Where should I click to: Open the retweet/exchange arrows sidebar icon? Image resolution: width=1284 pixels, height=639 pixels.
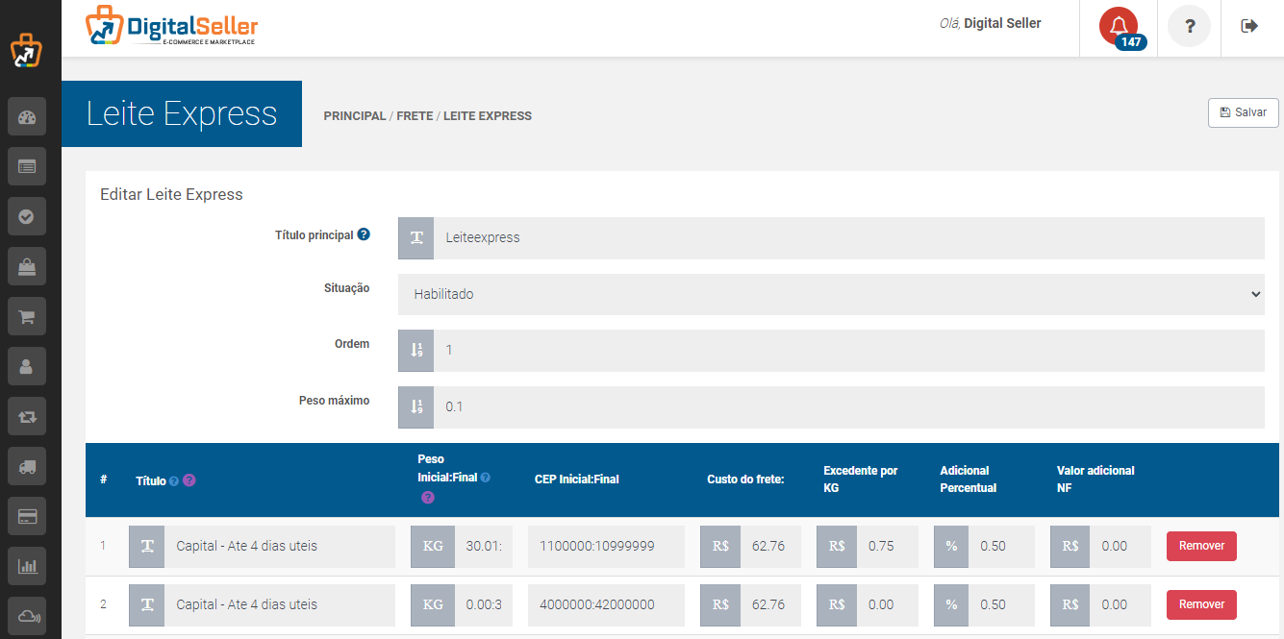click(x=27, y=416)
